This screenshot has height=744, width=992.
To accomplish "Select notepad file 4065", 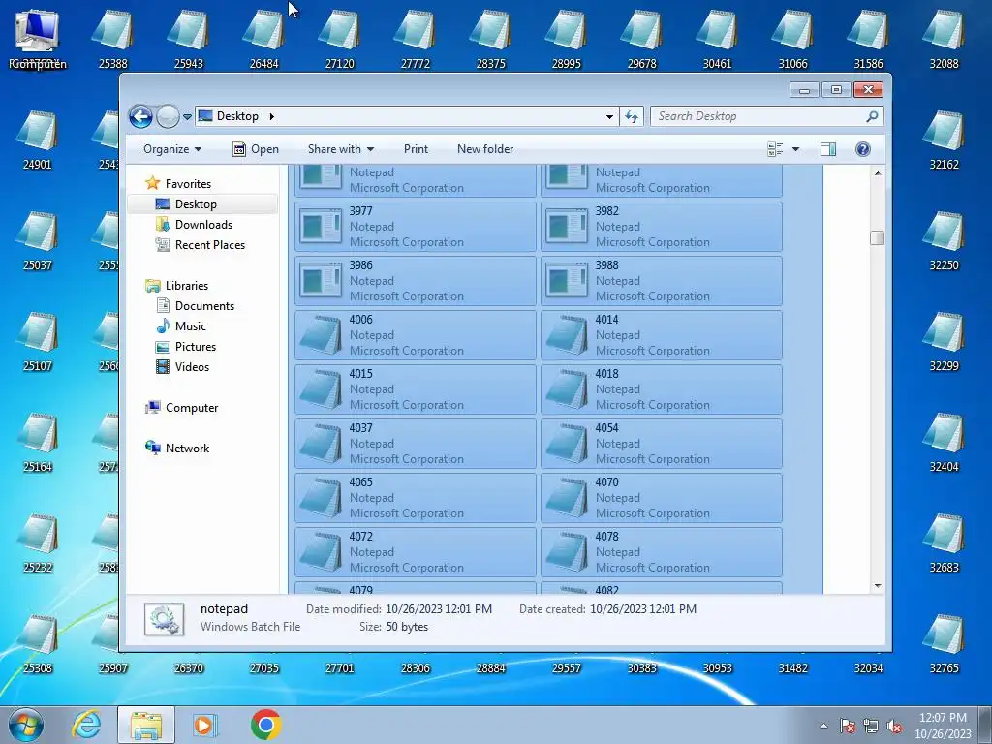I will (x=415, y=498).
